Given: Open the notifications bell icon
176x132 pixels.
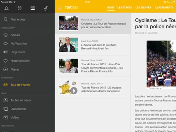Looking at the screenshot, I should 7,8.
